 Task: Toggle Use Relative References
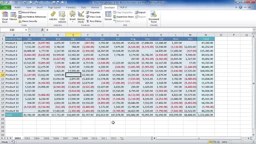point(32,17)
